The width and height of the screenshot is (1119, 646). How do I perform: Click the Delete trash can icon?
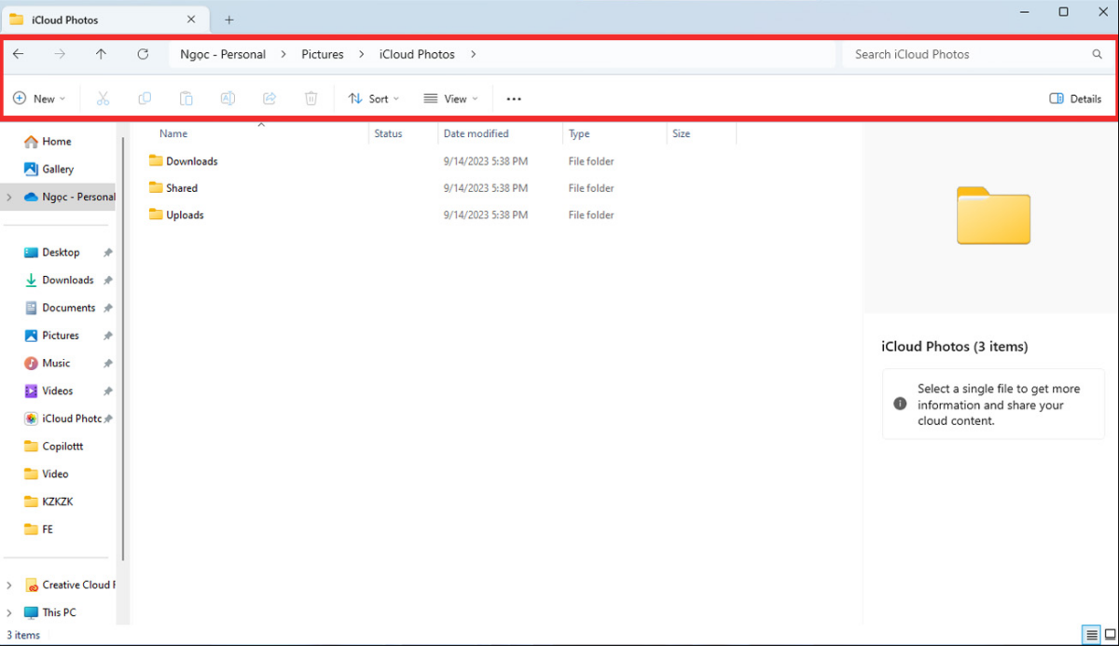pyautogui.click(x=311, y=99)
